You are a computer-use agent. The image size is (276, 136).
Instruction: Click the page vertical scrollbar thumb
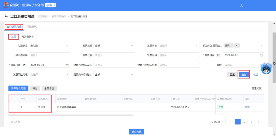pos(274,58)
